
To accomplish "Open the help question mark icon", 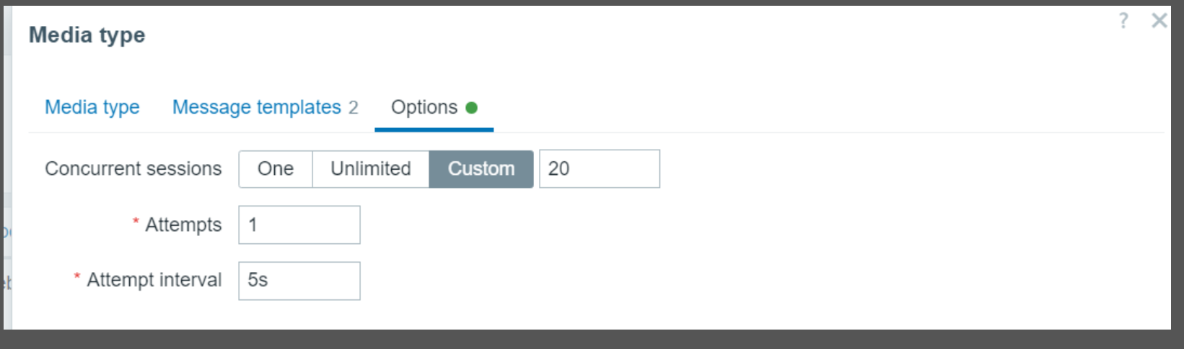I will point(1123,21).
